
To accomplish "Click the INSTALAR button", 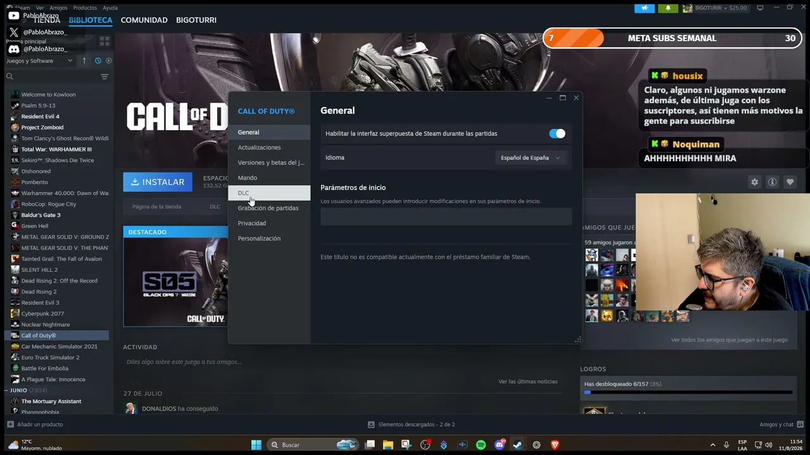I will point(158,182).
